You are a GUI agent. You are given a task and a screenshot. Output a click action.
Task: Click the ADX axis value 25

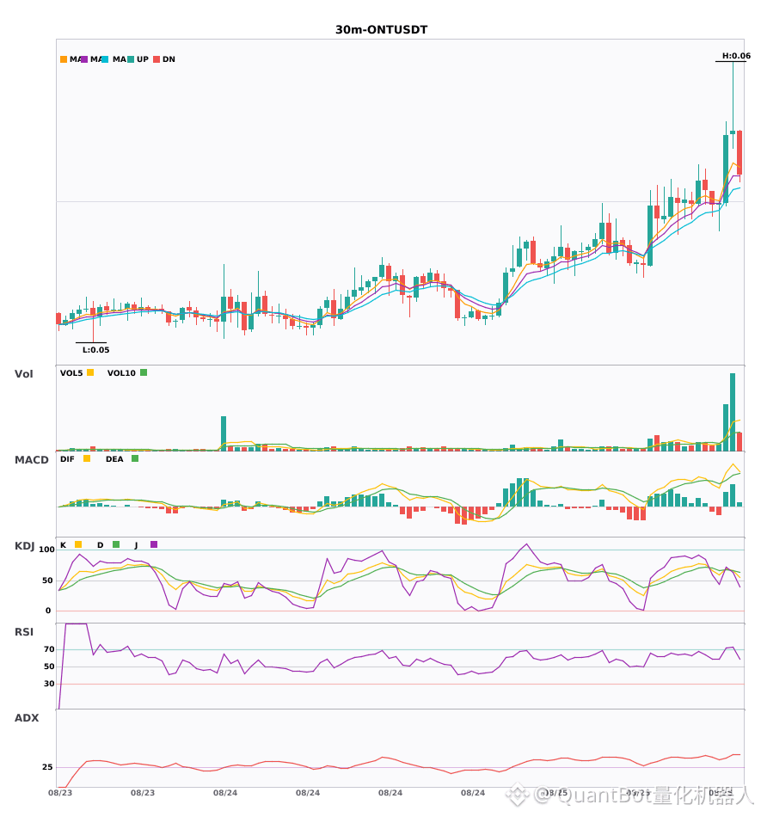pyautogui.click(x=47, y=767)
